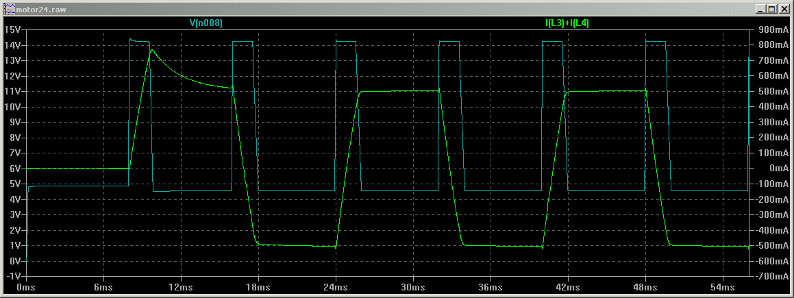Click the 15V left axis label
This screenshot has height=298, width=794.
click(12, 30)
